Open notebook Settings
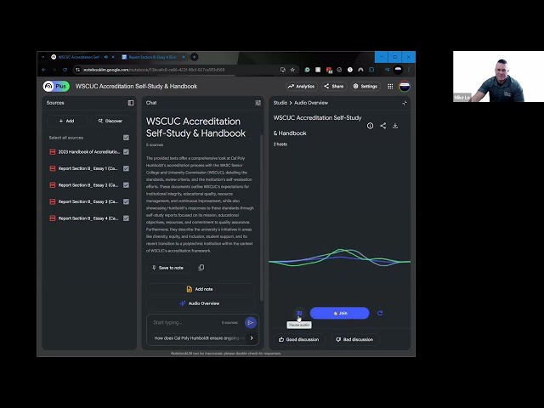The image size is (544, 408). pyautogui.click(x=365, y=87)
